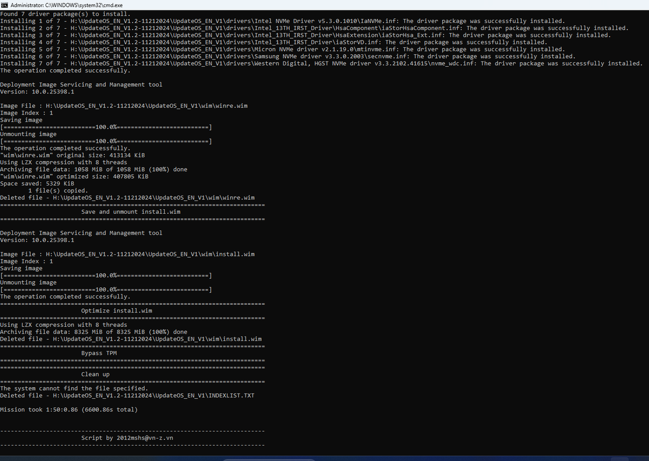Click the 'Deleted file' line for INDEXLIST.TXT
The width and height of the screenshot is (649, 461).
[127, 396]
